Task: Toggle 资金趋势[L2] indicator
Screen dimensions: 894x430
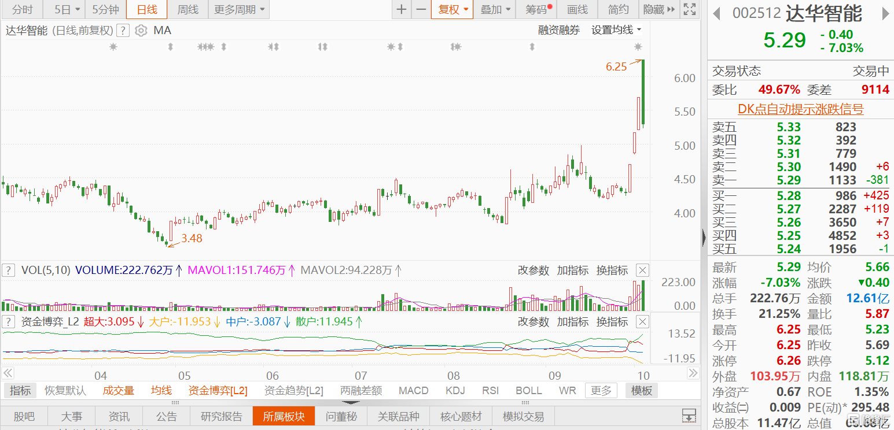Action: pos(294,391)
